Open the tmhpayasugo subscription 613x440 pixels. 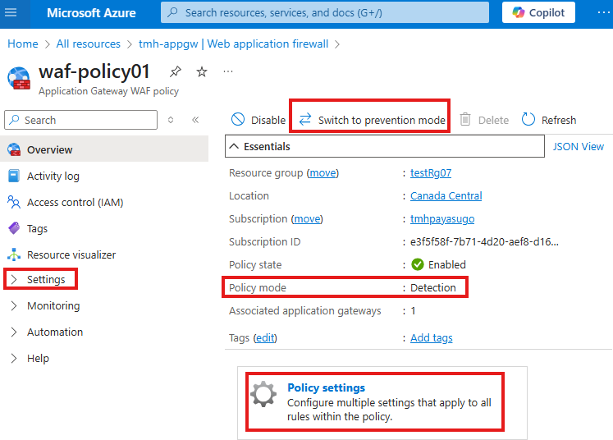442,218
